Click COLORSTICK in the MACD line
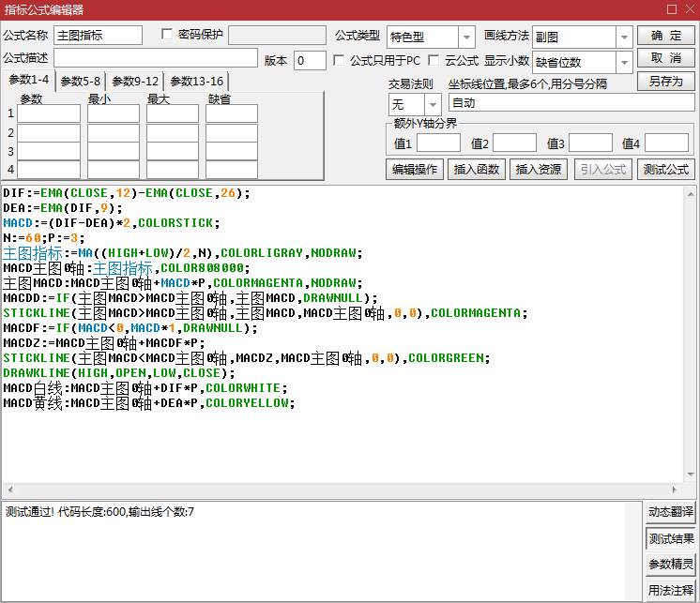This screenshot has height=603, width=700. [175, 223]
